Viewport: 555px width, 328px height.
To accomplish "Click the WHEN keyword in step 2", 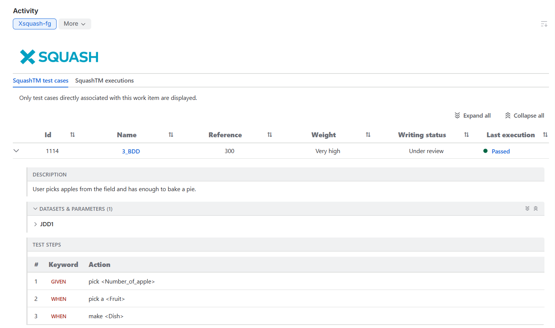I will pyautogui.click(x=59, y=299).
